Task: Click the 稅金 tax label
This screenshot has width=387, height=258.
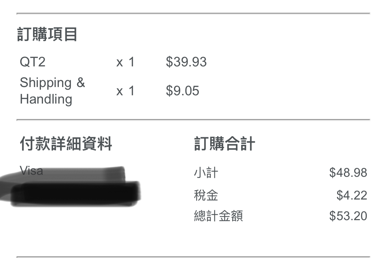Action: click(x=206, y=195)
